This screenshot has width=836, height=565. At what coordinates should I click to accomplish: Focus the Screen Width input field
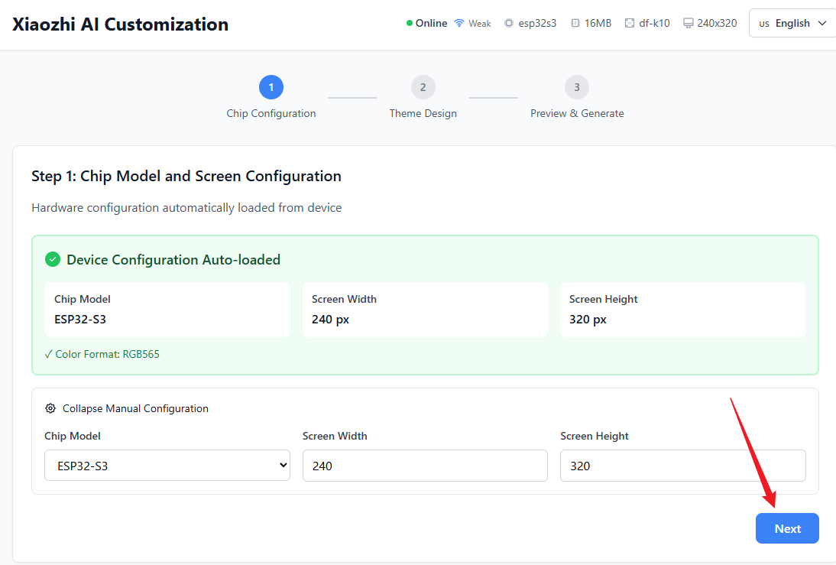[425, 465]
